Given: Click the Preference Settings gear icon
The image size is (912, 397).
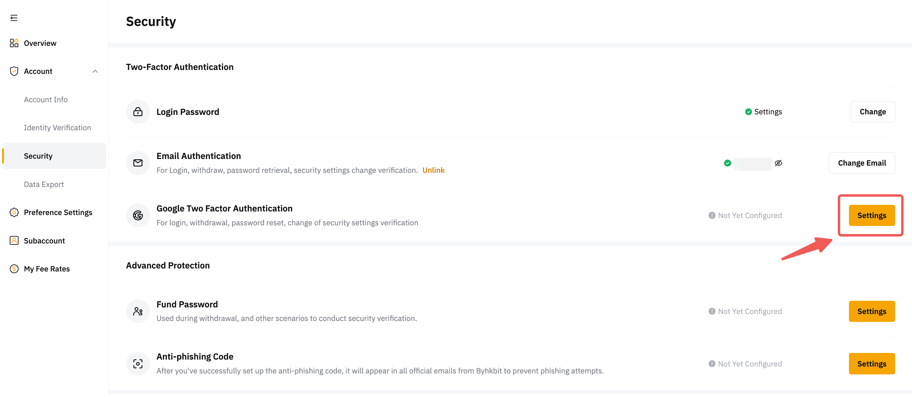Looking at the screenshot, I should pos(14,212).
